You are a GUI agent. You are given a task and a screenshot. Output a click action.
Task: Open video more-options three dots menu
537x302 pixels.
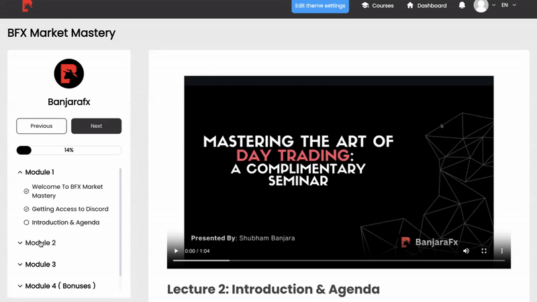(501, 250)
